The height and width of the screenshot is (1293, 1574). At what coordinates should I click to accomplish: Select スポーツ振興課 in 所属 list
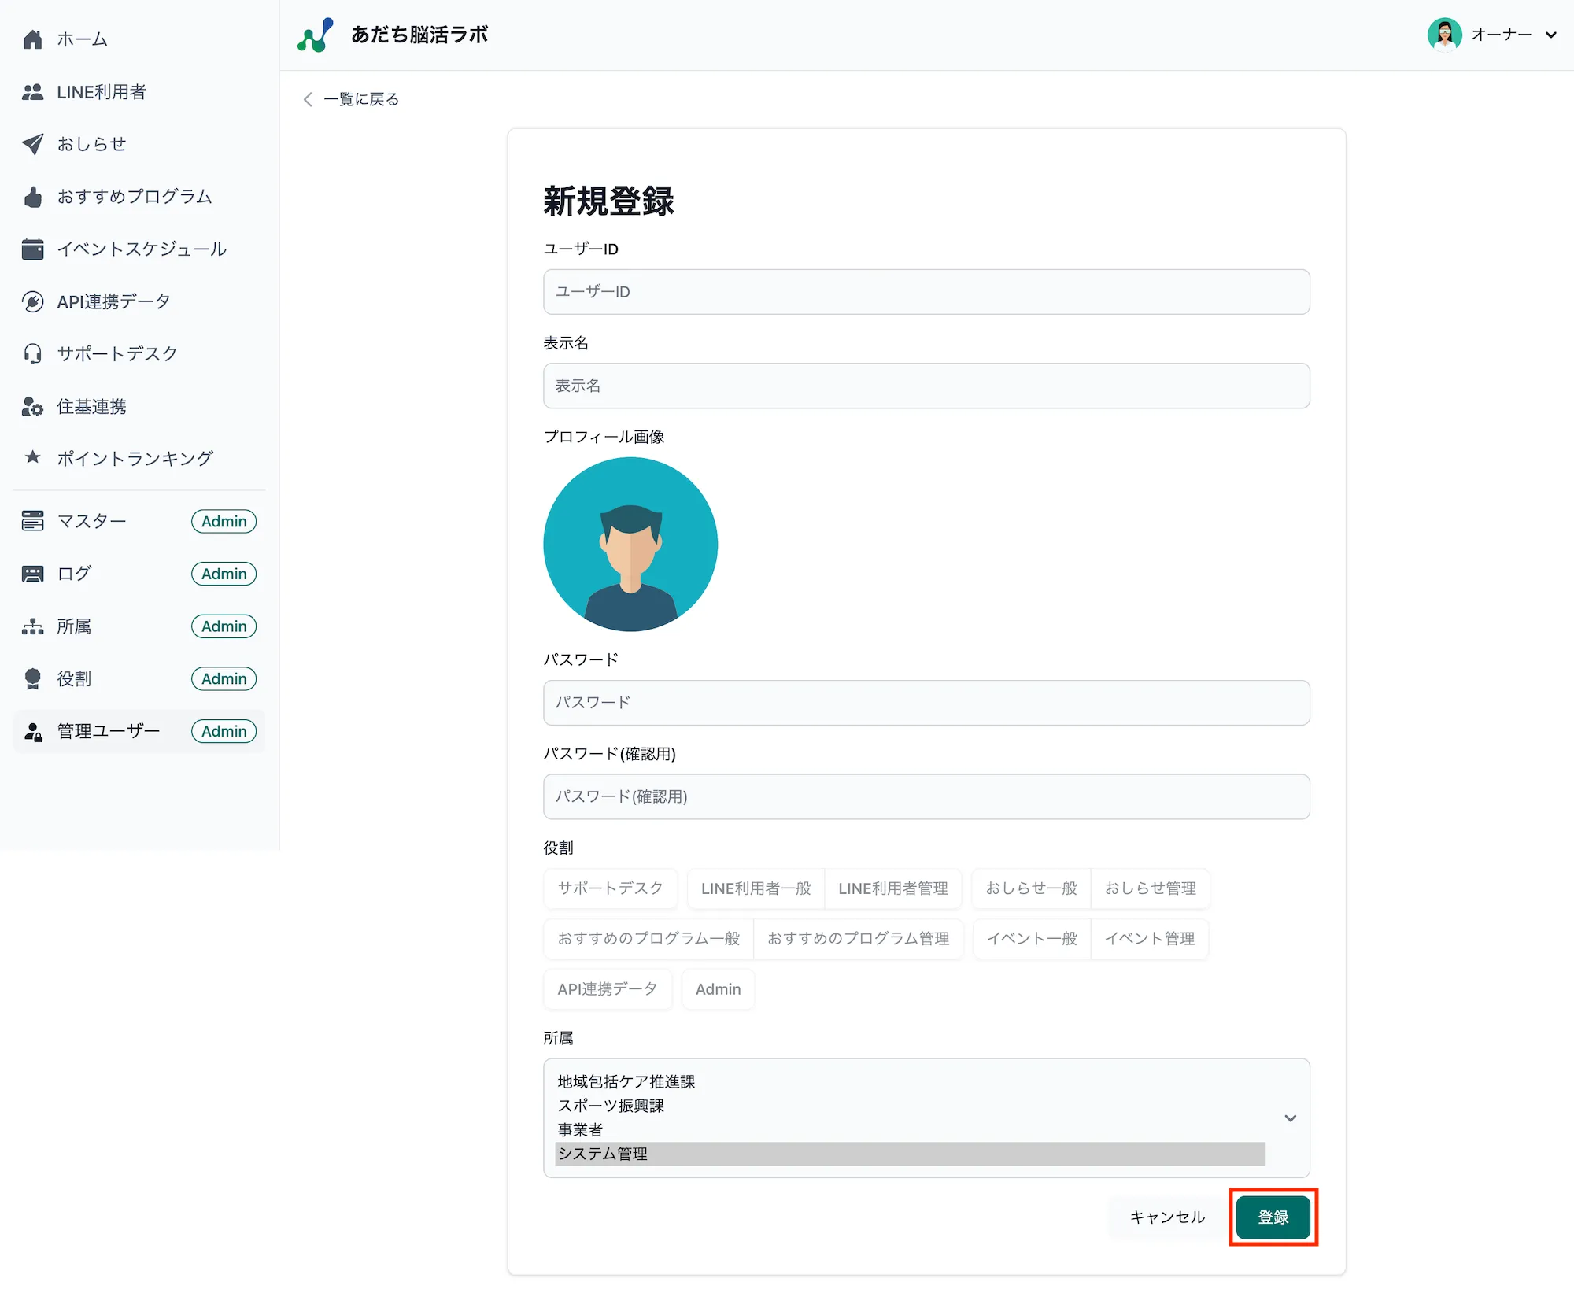910,1106
